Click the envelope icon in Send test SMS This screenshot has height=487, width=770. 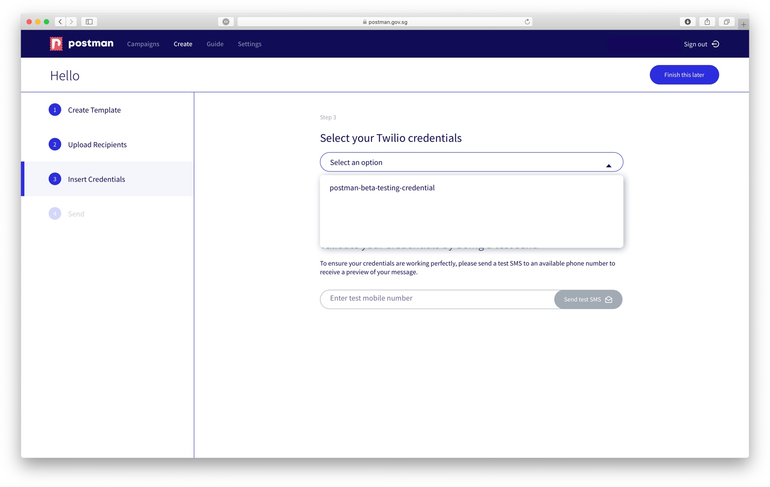click(609, 300)
